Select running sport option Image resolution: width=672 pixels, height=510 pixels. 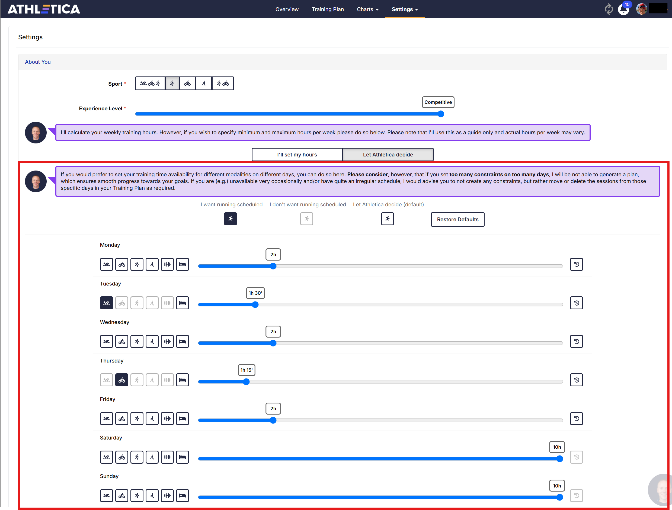[x=172, y=83]
